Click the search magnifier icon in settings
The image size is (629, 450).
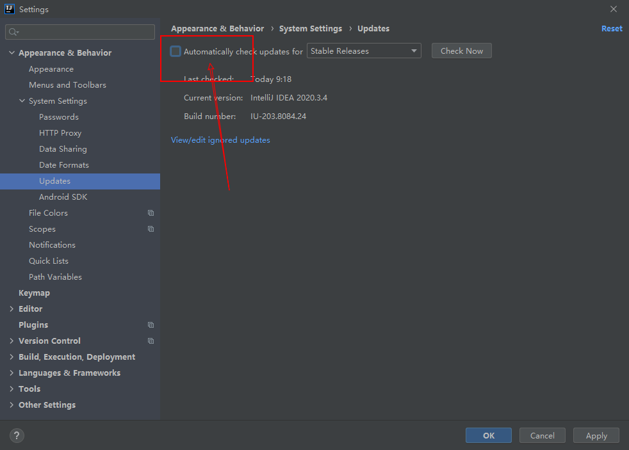(13, 32)
